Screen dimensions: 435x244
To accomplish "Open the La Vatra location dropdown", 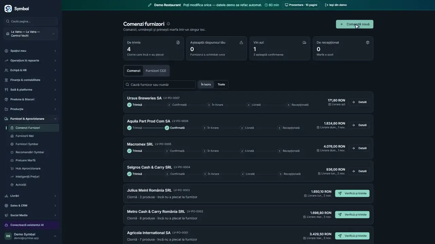I will (31, 34).
